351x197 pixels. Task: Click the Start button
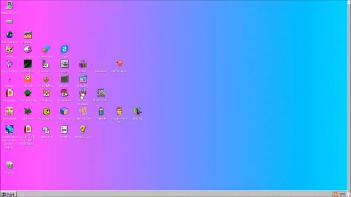pos(8,194)
